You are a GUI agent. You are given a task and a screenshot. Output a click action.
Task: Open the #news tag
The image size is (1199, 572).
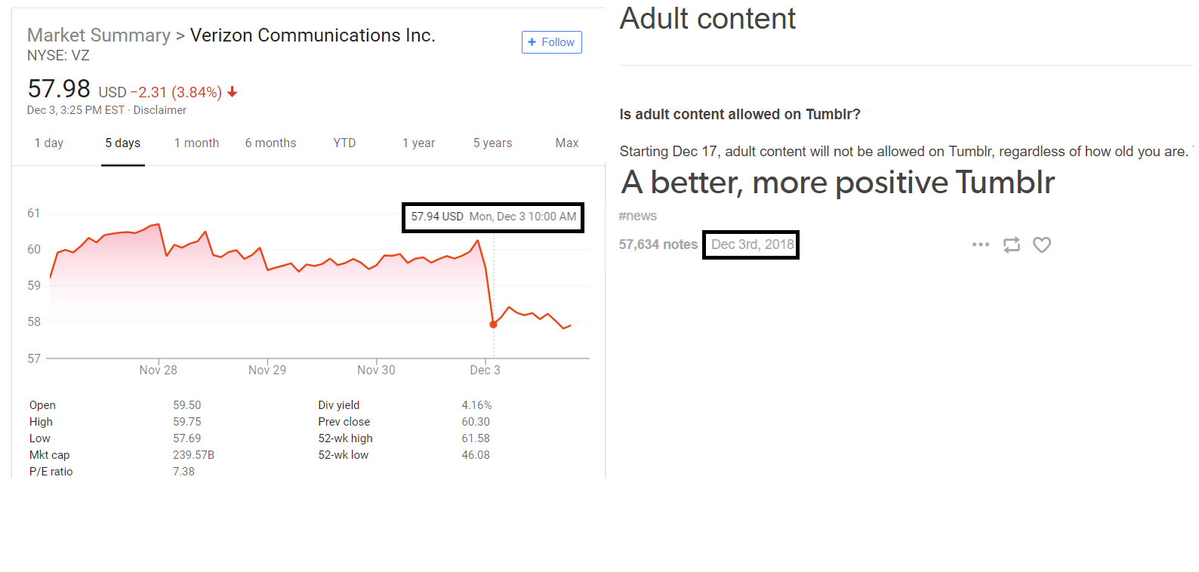638,216
